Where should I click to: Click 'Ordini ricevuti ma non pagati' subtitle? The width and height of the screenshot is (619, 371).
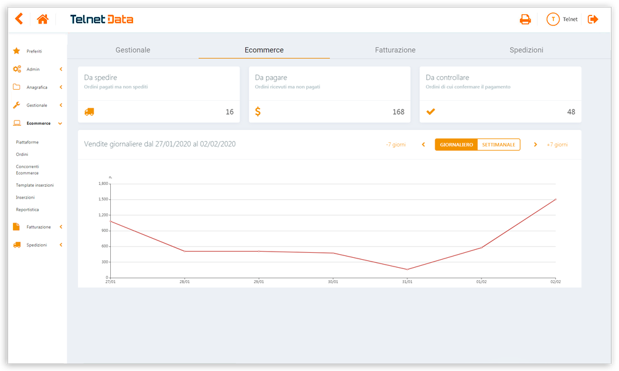tap(287, 87)
